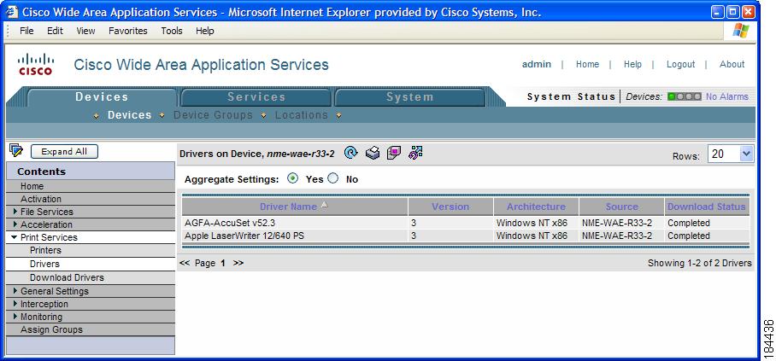The width and height of the screenshot is (776, 361).
Task: Click the No Alarms link
Action: (x=727, y=96)
